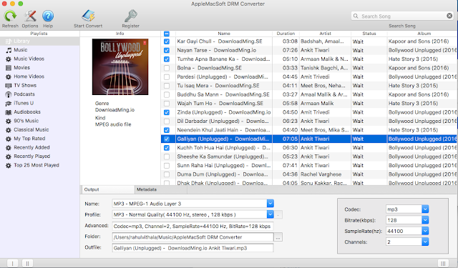Switch to the Metadata tab
The height and width of the screenshot is (268, 458).
(x=147, y=189)
